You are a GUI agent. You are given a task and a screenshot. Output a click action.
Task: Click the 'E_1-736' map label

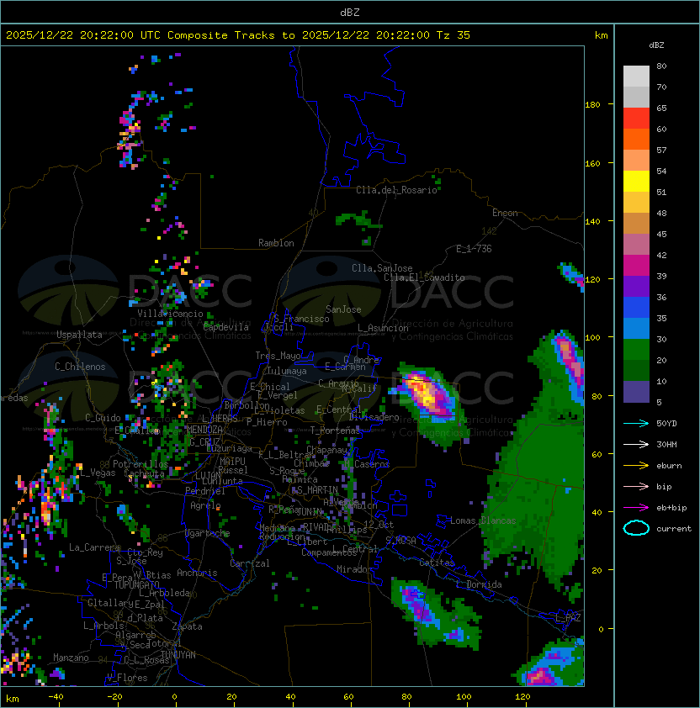[x=474, y=249]
